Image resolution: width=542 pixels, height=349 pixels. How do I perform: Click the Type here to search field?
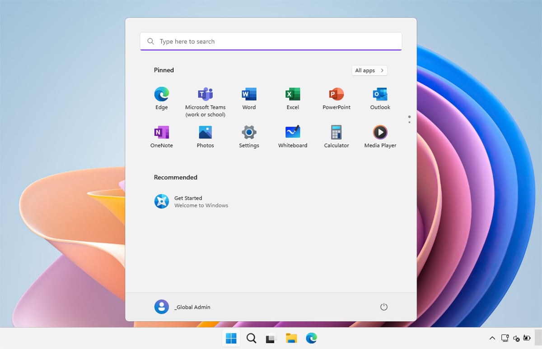pos(271,41)
